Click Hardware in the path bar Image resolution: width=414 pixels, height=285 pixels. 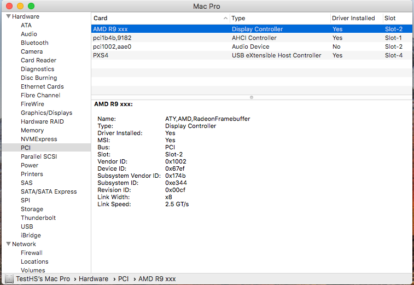click(94, 279)
